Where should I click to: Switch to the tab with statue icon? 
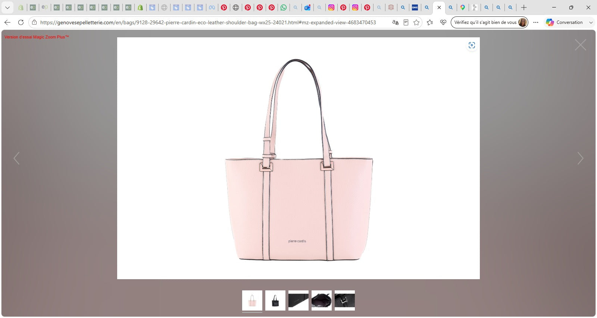(475, 7)
